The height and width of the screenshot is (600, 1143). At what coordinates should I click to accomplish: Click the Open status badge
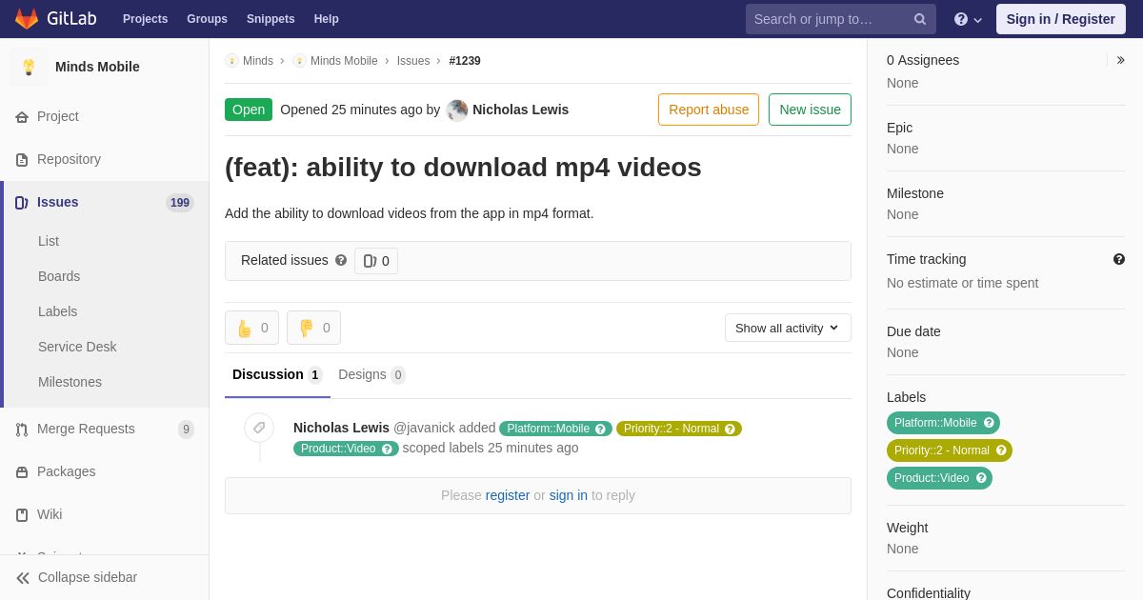(249, 110)
